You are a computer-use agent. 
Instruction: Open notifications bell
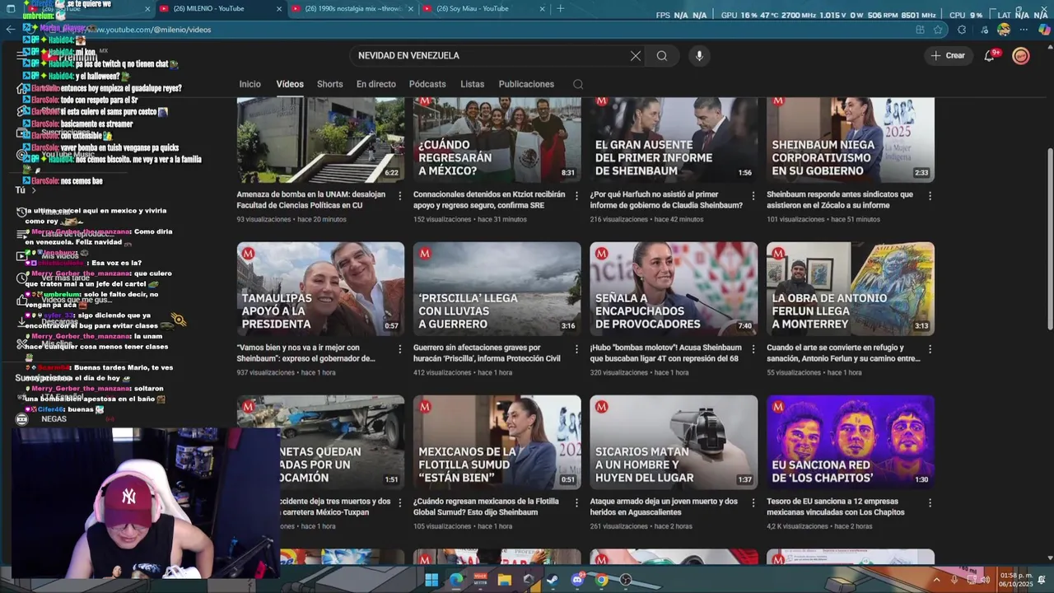[990, 56]
